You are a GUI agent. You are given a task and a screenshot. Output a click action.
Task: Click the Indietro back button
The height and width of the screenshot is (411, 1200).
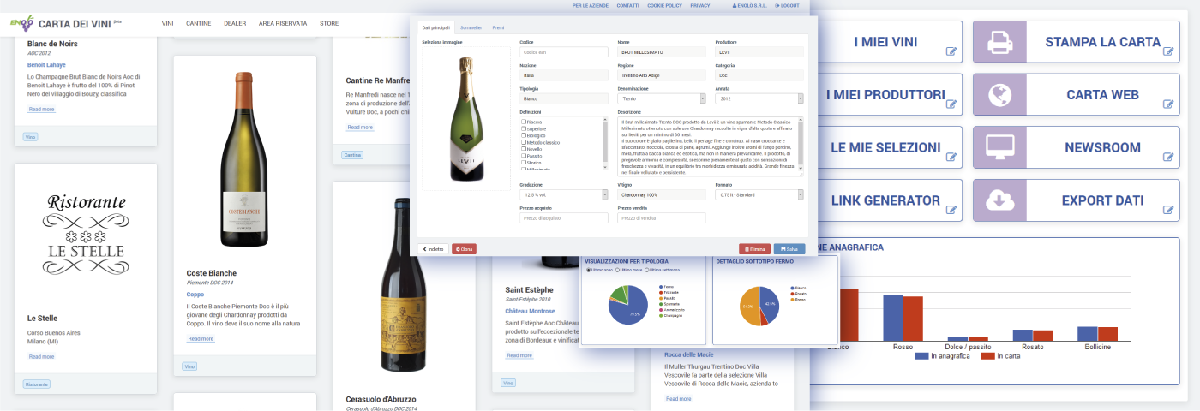coord(434,249)
